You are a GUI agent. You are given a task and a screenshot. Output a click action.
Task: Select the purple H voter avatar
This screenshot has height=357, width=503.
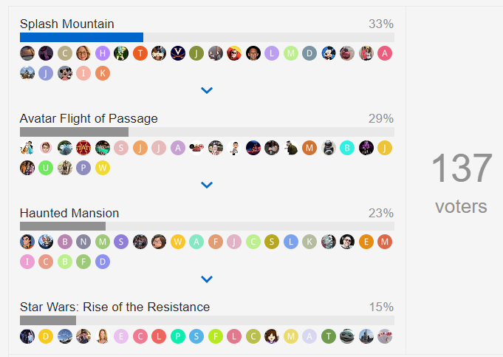[103, 53]
